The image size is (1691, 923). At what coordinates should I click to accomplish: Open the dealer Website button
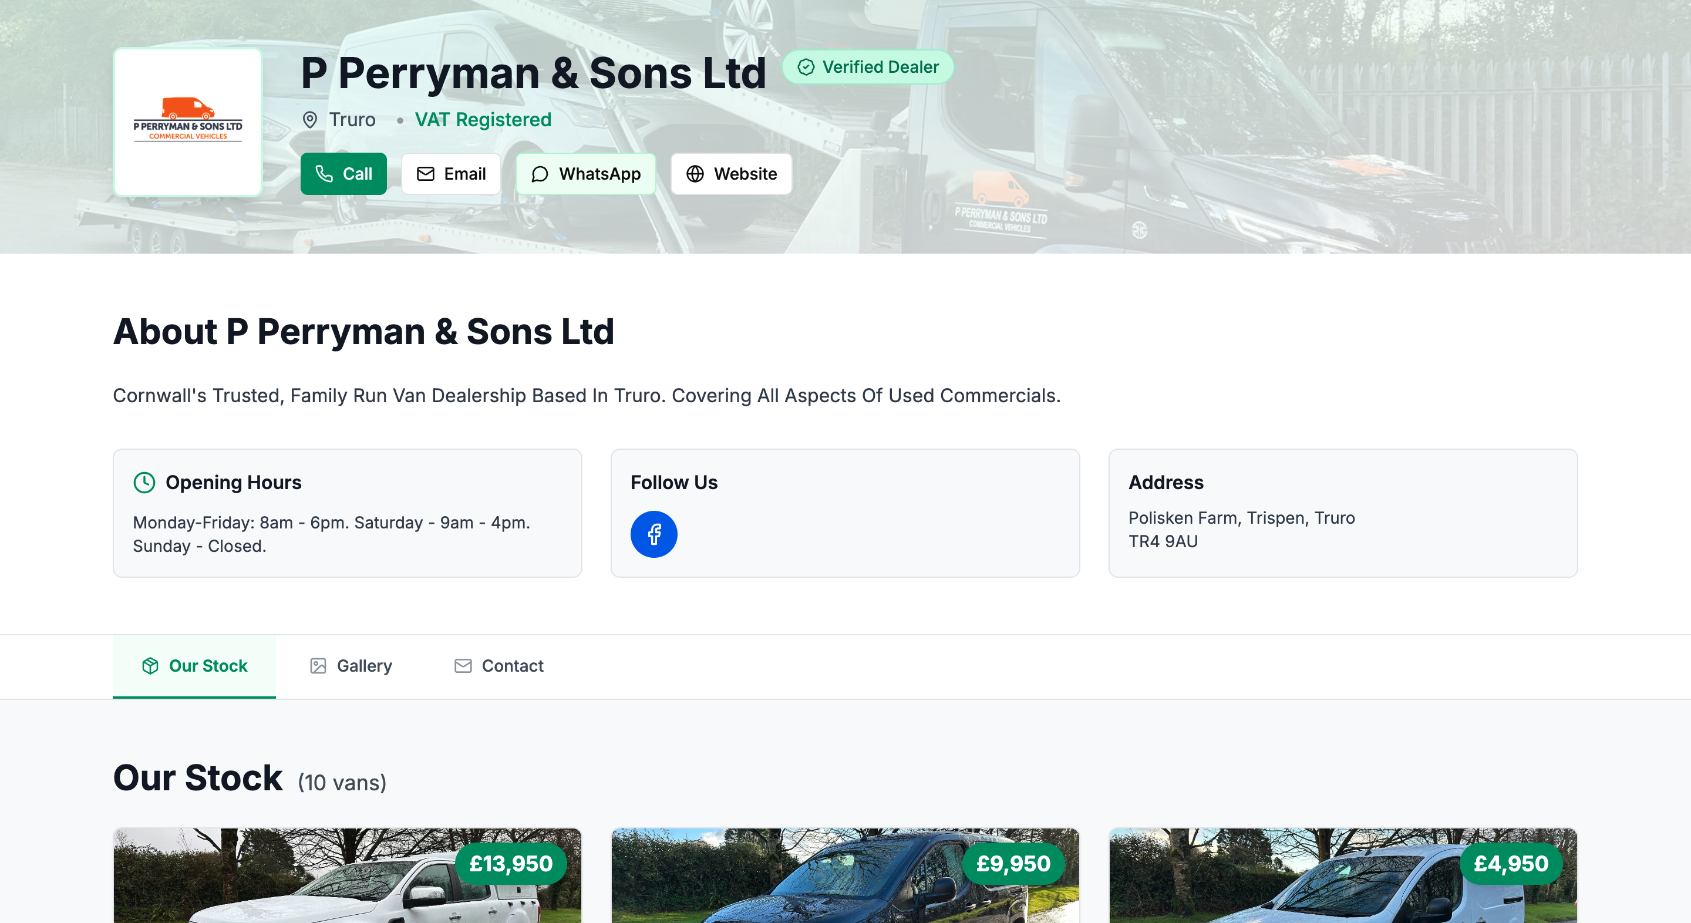click(730, 174)
